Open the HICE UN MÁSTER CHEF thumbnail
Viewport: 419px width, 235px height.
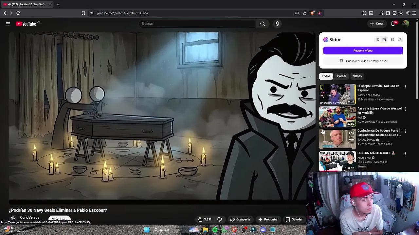click(337, 161)
